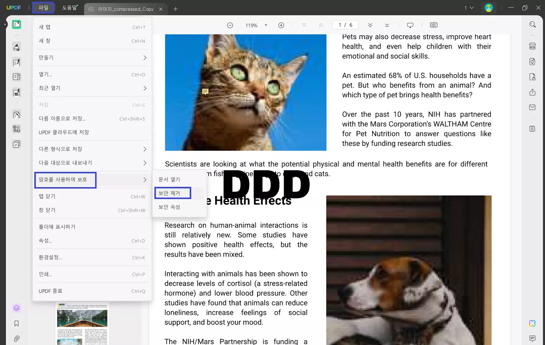
Task: Select 인쇄... print entry
Action: coord(92,274)
